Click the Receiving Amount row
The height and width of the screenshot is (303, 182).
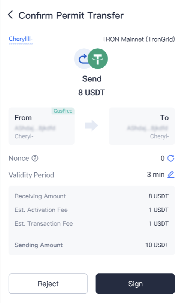click(x=92, y=196)
